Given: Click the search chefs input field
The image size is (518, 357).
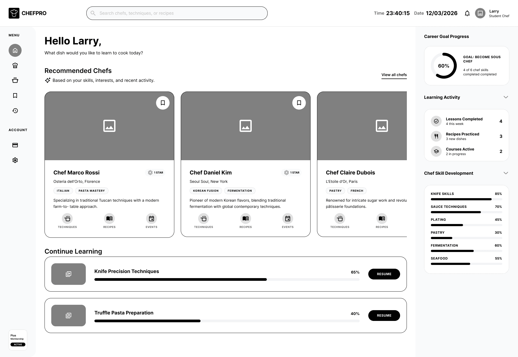Looking at the screenshot, I should pos(177,13).
